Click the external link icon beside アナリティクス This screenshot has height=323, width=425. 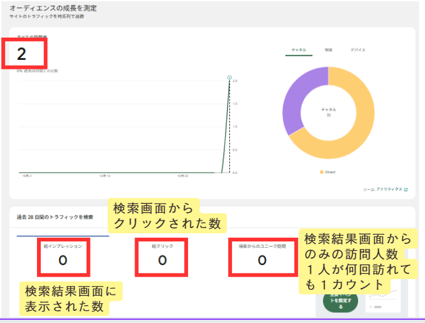click(x=406, y=189)
